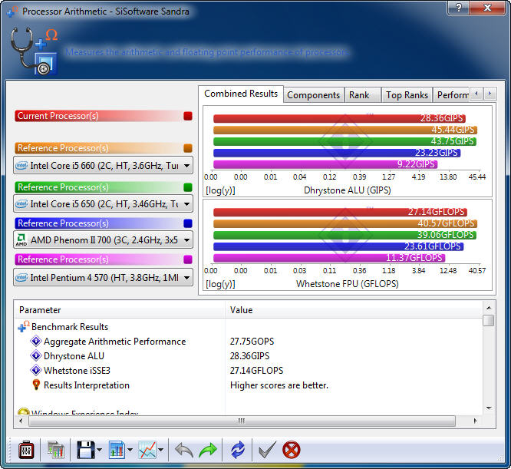Select the 27.14GFLOPS value in results list

(256, 371)
